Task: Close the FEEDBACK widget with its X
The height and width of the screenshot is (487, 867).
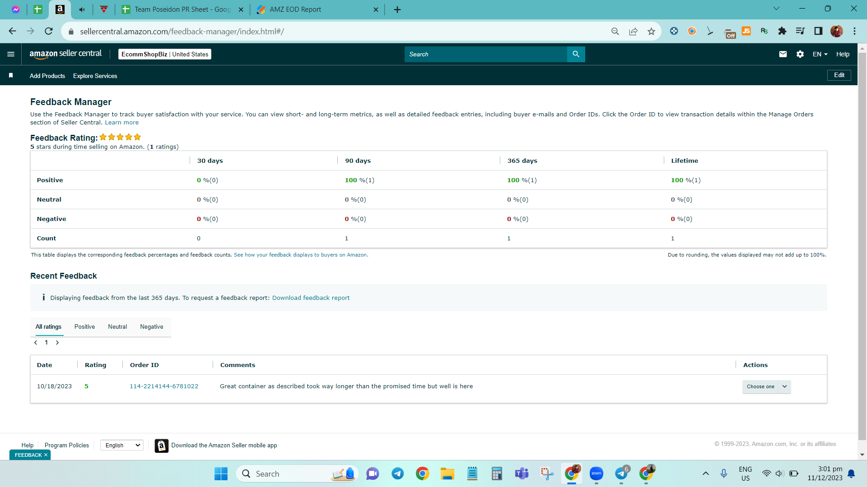Action: (46, 455)
